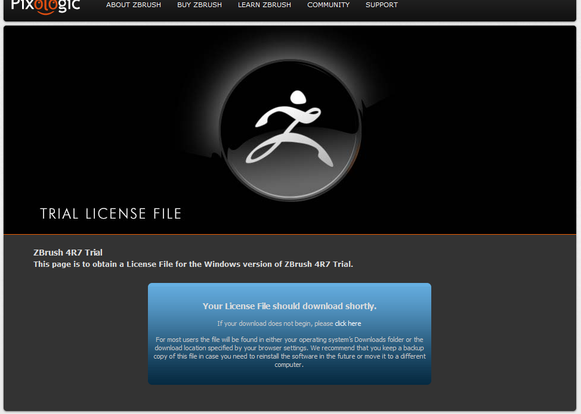
Task: Open the Buy ZBrush menu
Action: click(199, 5)
